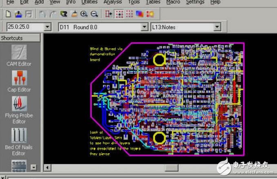
Task: Click the Zoom In magnifier icon
Action: click(84, 14)
